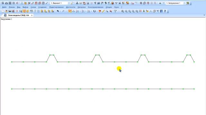The width and height of the screenshot is (206, 115).
Task: Expand the undo history dropdown arrow
Action: (61, 11)
